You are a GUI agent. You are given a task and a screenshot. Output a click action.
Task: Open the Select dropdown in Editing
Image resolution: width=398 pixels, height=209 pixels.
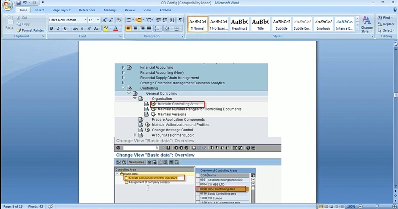coord(386,31)
